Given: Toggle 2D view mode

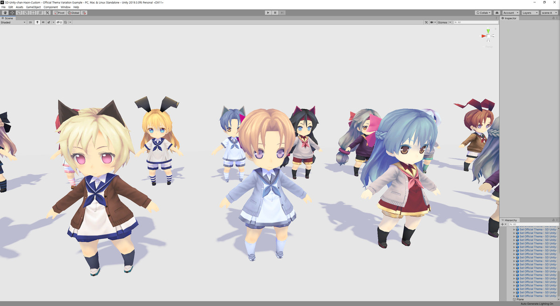Looking at the screenshot, I should [x=30, y=22].
